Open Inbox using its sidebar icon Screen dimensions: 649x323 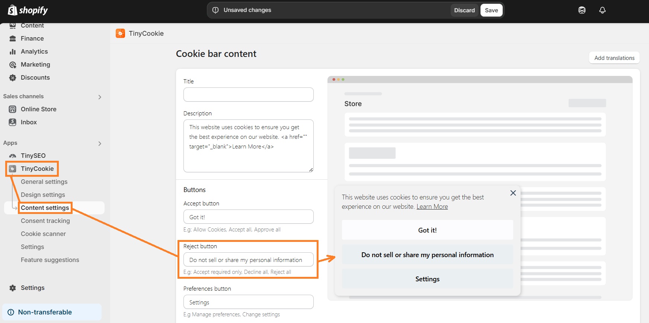(x=13, y=122)
